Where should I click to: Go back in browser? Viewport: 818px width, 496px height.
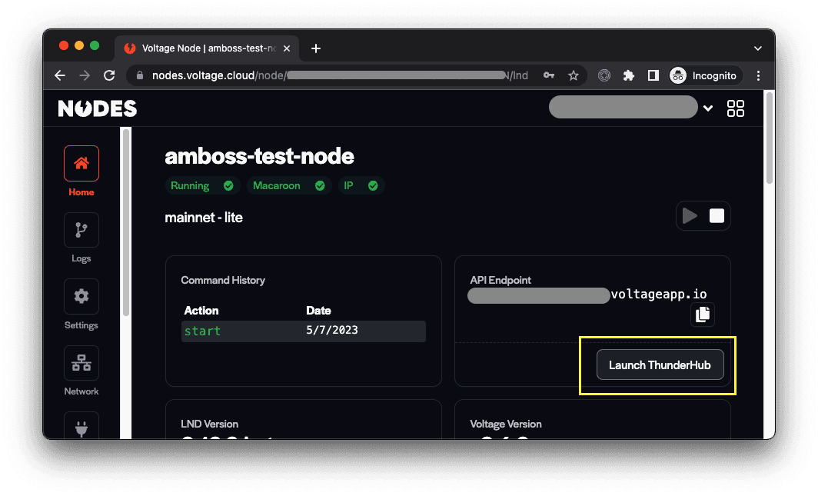[x=60, y=75]
